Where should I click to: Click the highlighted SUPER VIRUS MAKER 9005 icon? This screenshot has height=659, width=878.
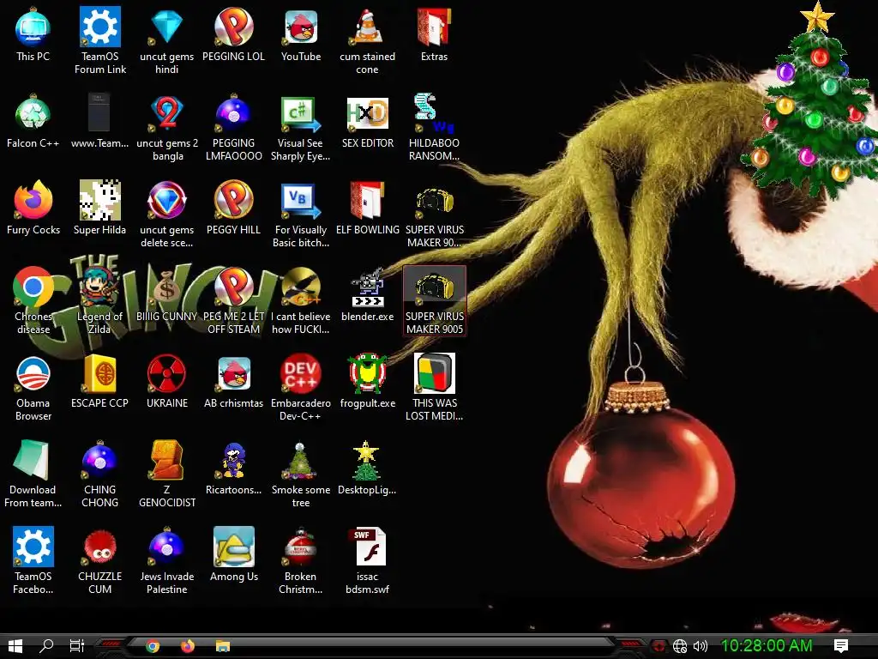434,301
